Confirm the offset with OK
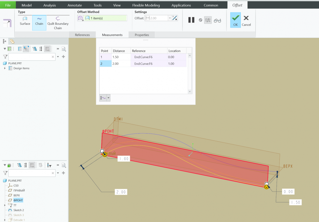This screenshot has height=222, width=319. click(x=235, y=20)
